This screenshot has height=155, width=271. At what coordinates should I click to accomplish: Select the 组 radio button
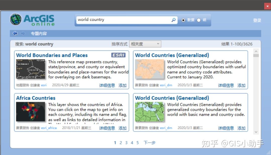click(x=199, y=20)
